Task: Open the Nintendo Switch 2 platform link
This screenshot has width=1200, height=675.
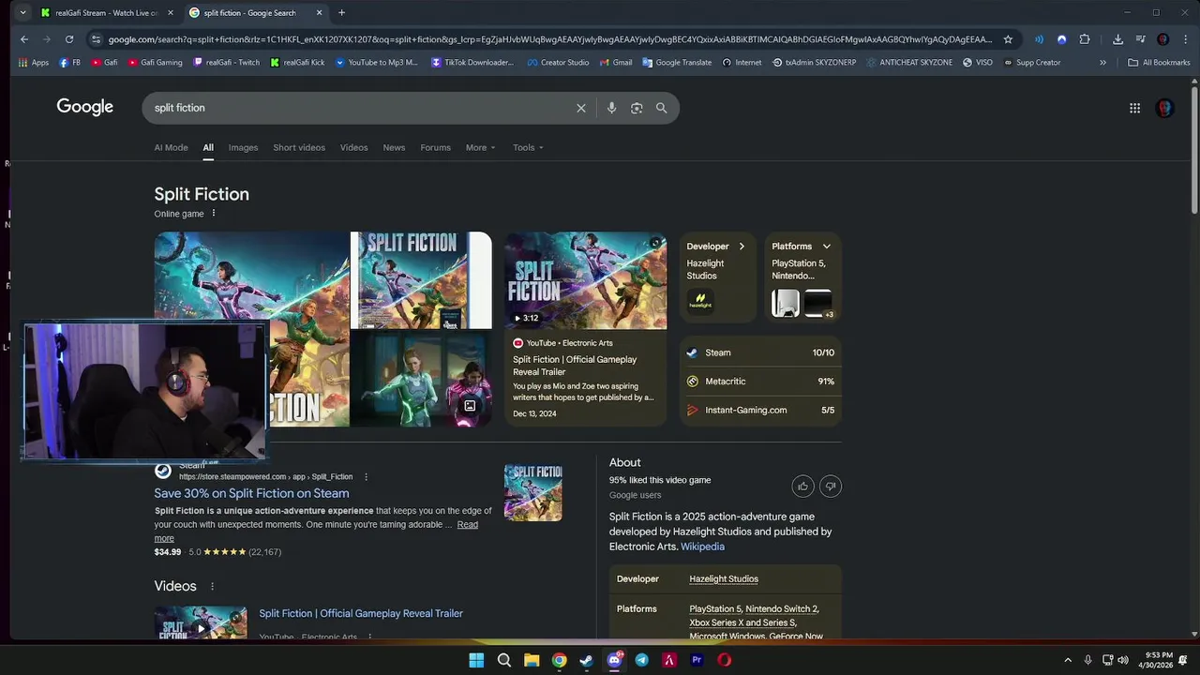Action: coord(782,609)
